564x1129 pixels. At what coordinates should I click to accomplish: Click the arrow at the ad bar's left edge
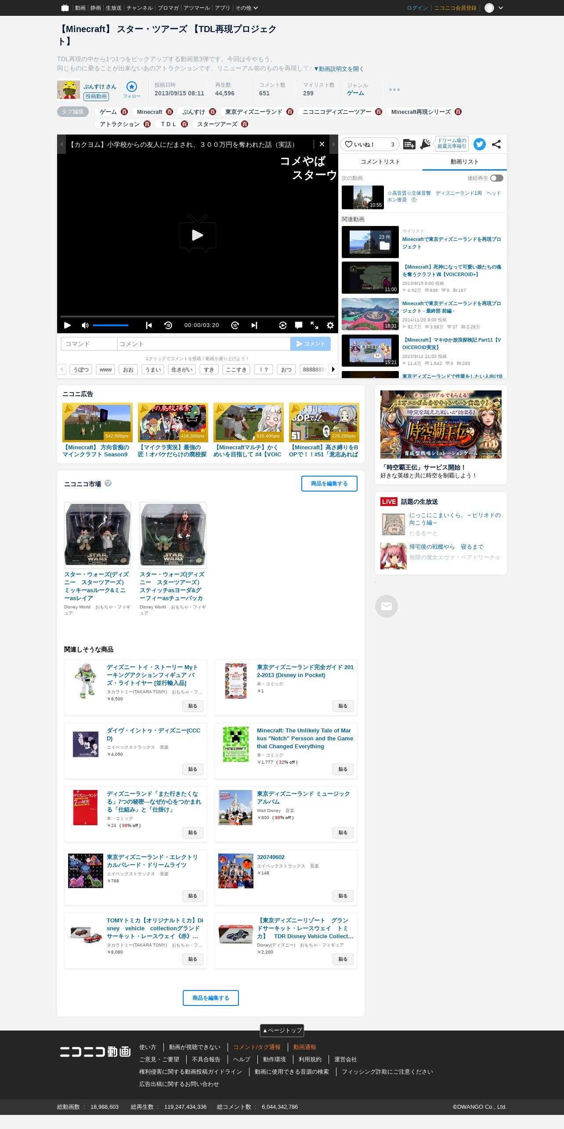click(61, 144)
